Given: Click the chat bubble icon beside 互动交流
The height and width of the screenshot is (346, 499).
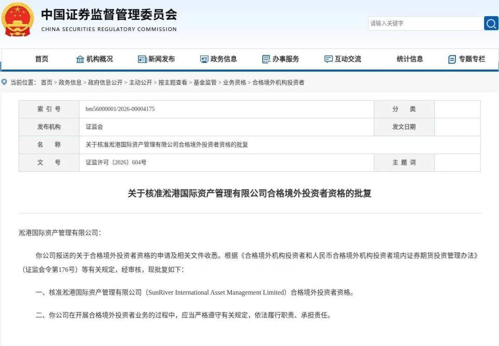Looking at the screenshot, I should tap(328, 59).
